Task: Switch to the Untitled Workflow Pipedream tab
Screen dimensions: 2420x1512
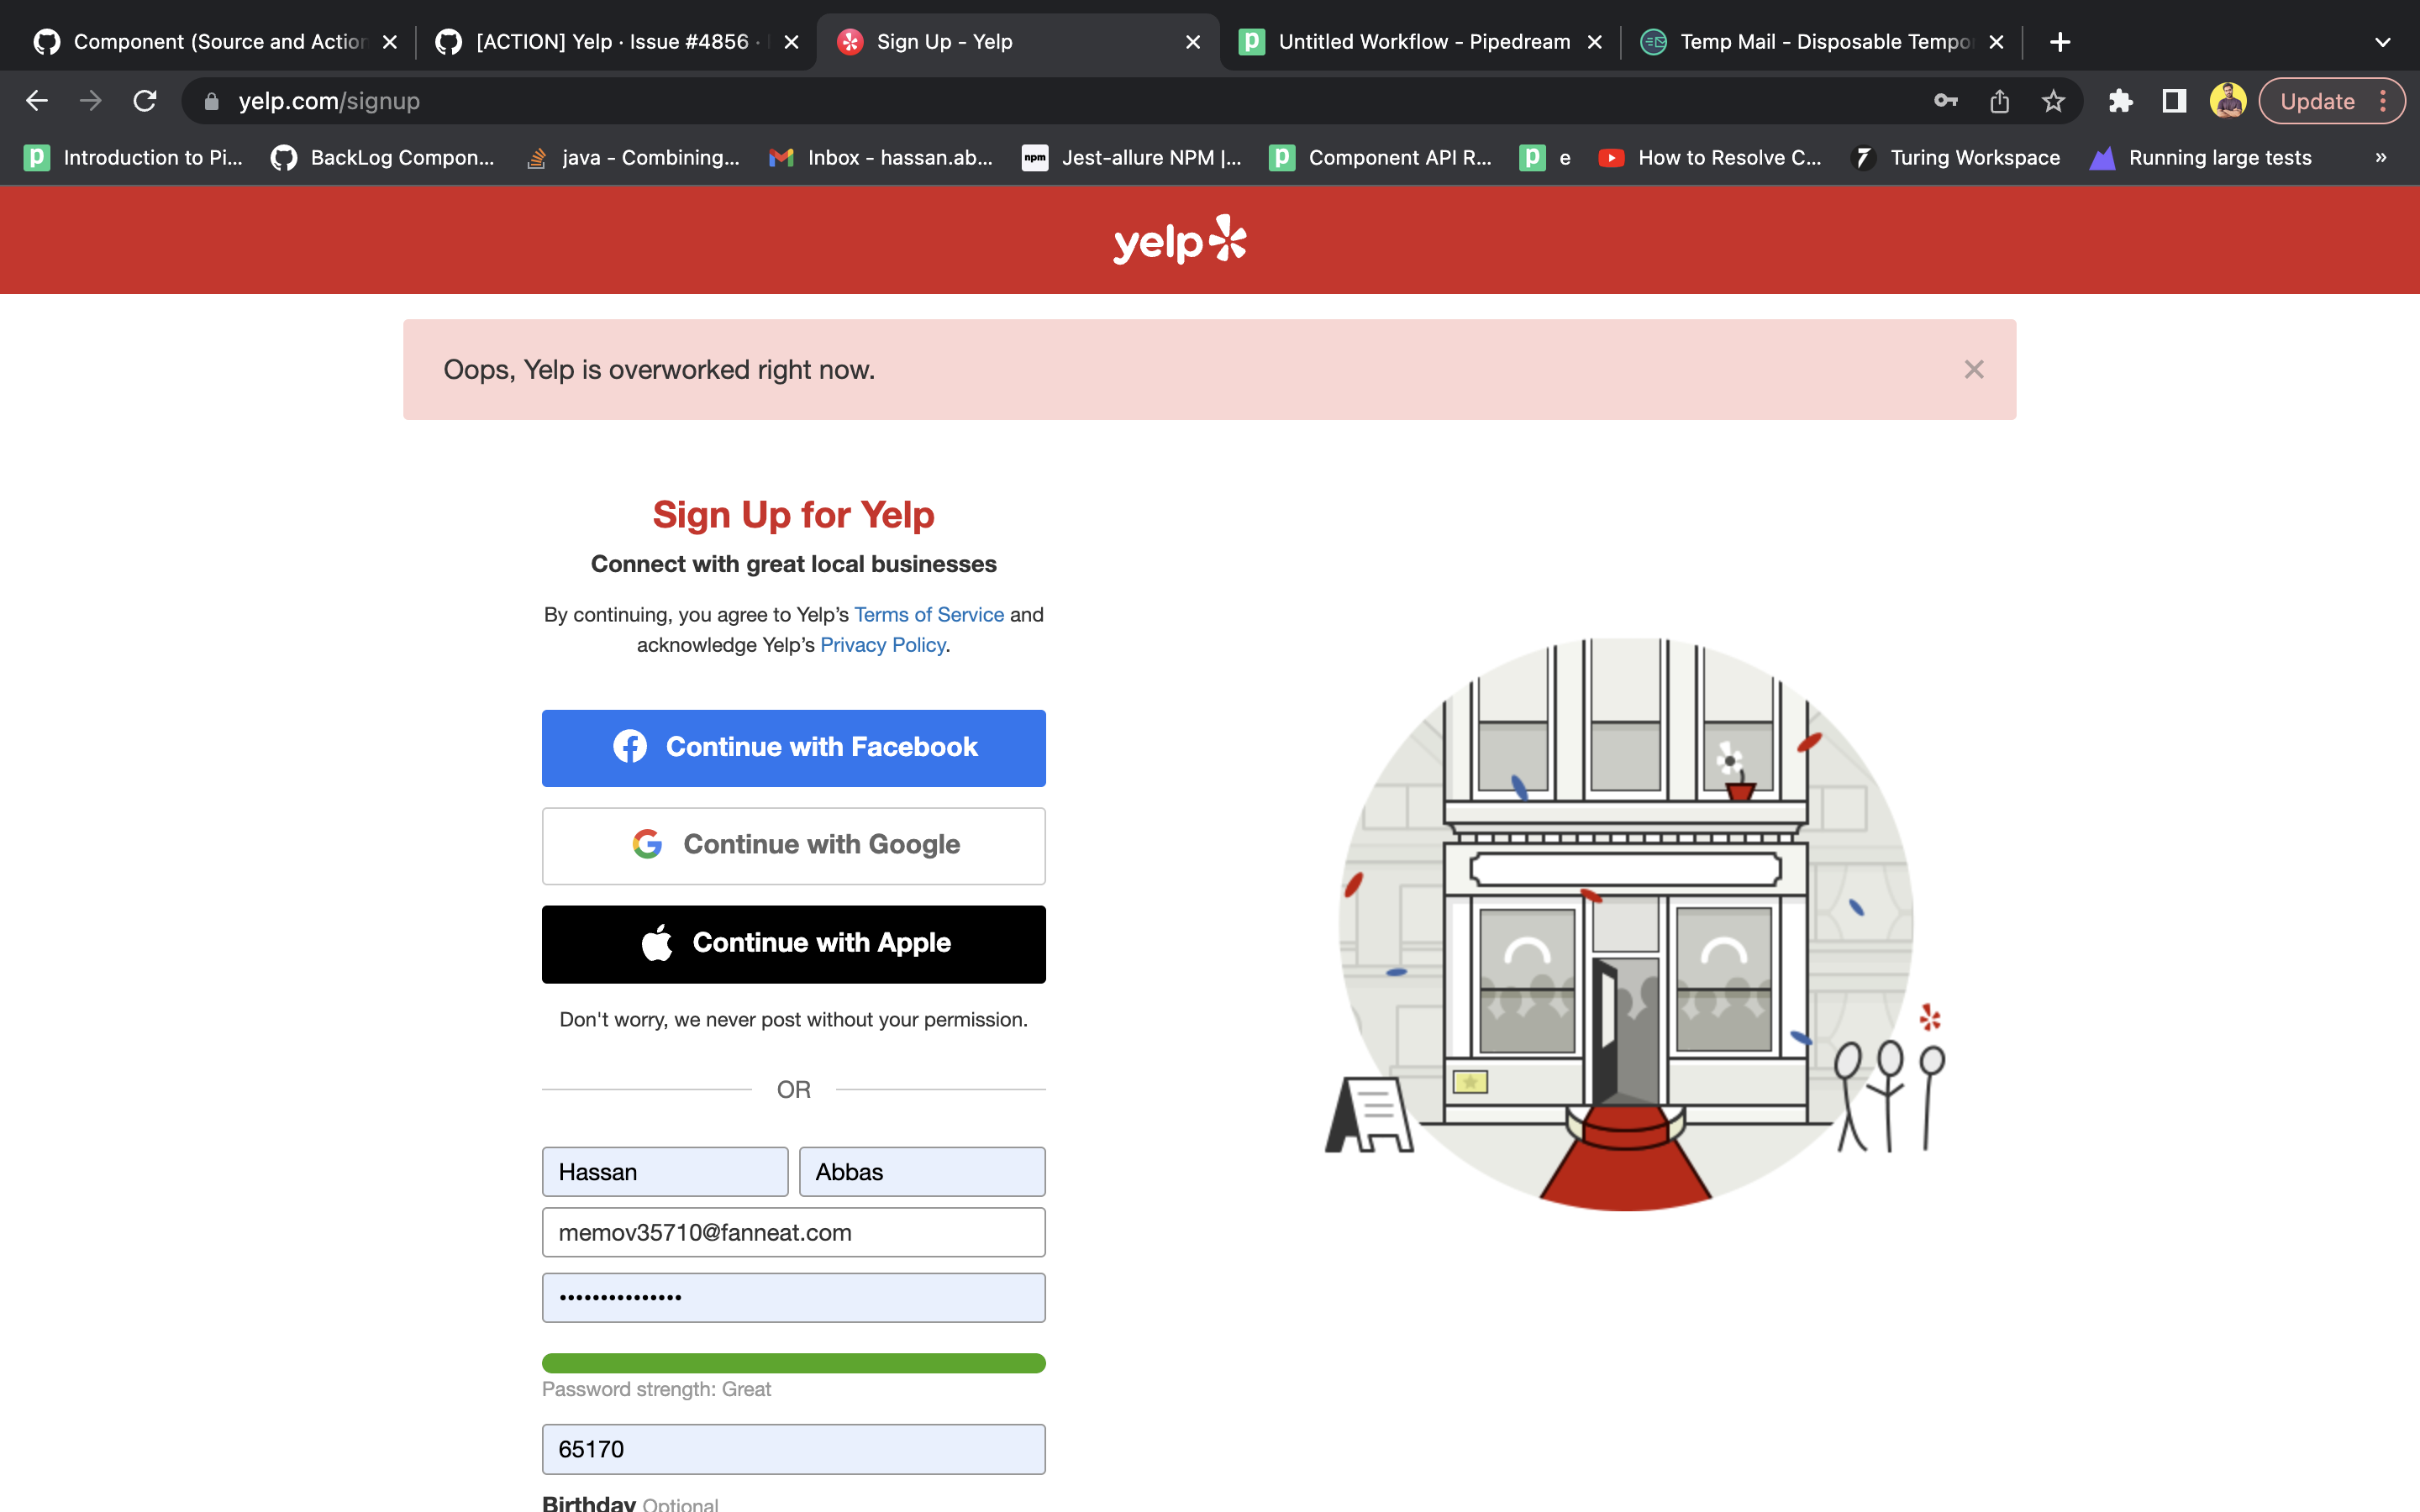Action: (x=1410, y=41)
